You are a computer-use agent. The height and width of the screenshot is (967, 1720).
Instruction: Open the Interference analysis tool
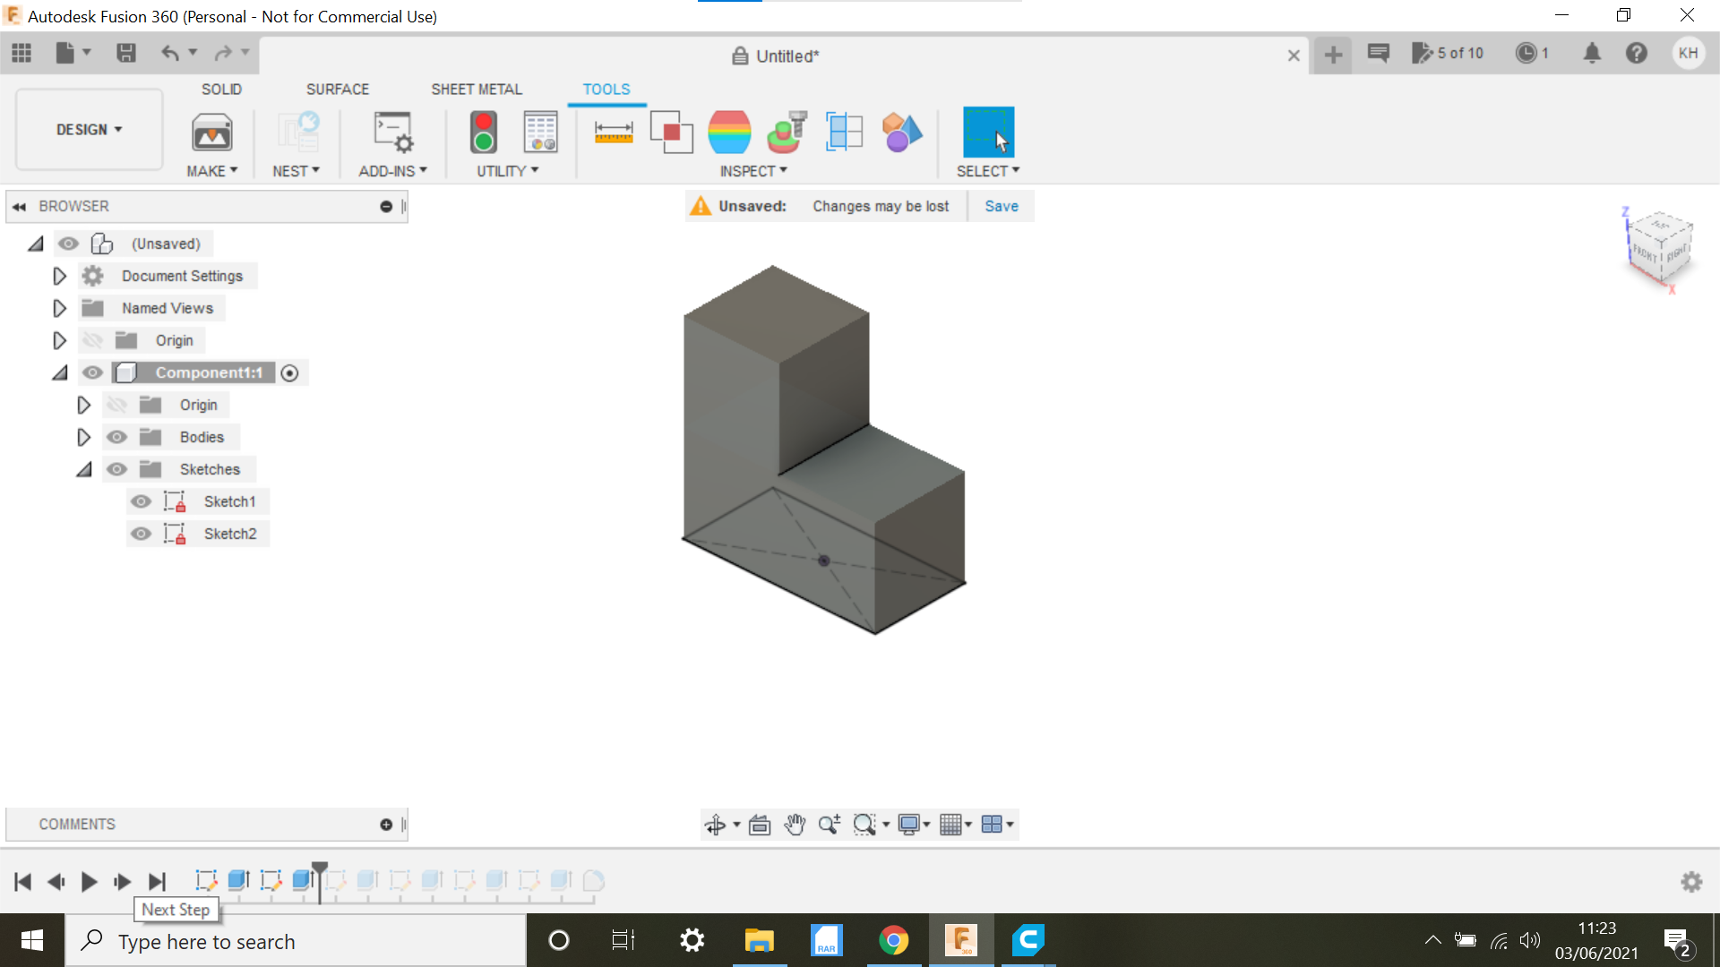672,132
